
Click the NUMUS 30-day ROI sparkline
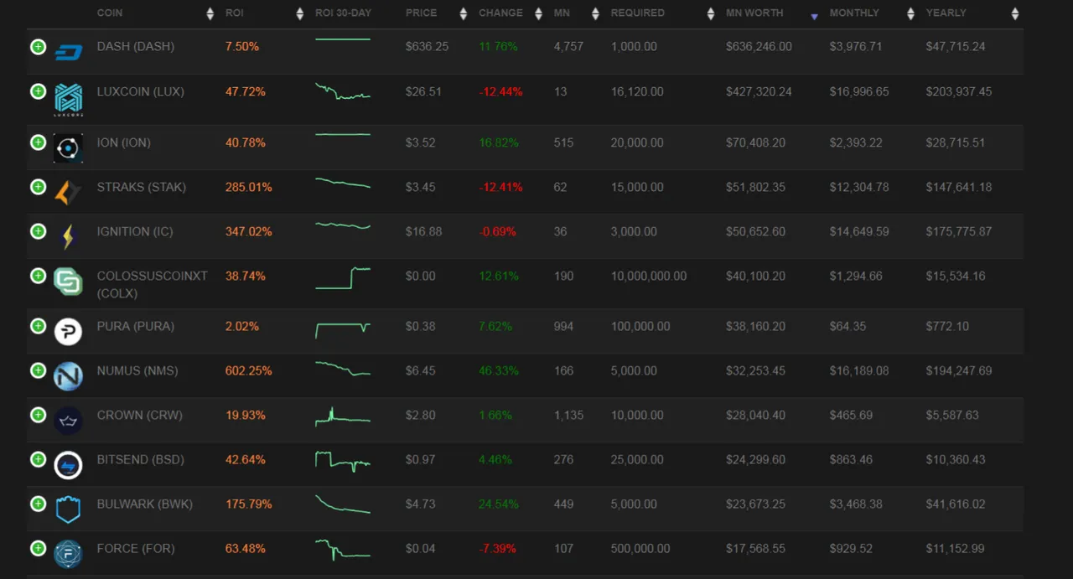click(343, 368)
